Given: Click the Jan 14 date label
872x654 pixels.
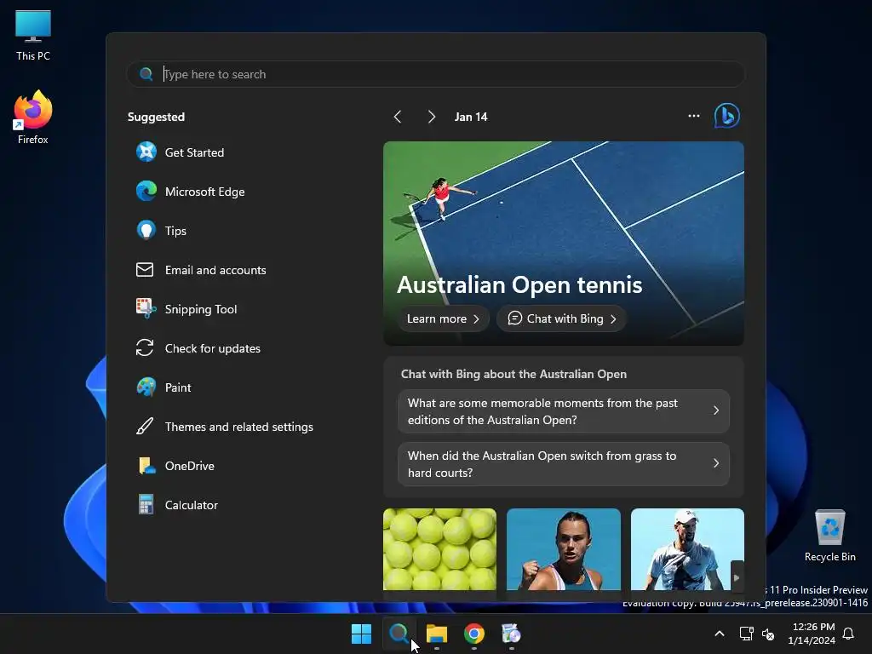Looking at the screenshot, I should 470,117.
